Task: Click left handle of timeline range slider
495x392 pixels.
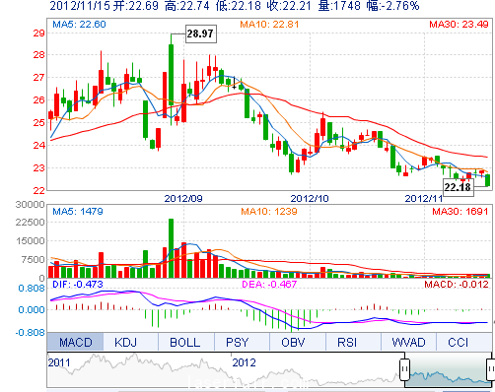Action: (404, 369)
